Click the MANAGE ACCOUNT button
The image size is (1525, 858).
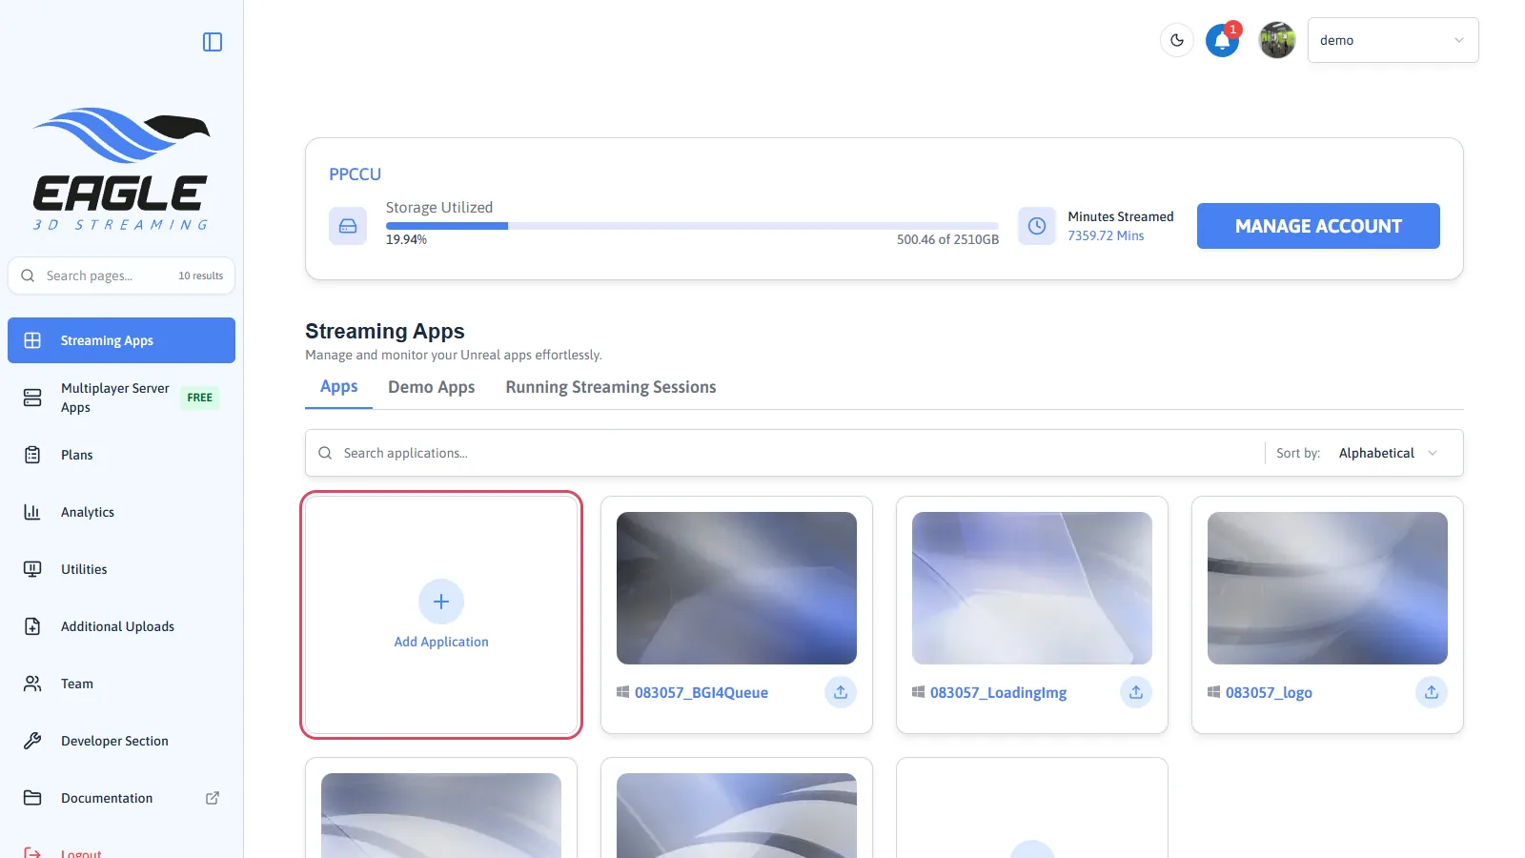click(x=1318, y=226)
